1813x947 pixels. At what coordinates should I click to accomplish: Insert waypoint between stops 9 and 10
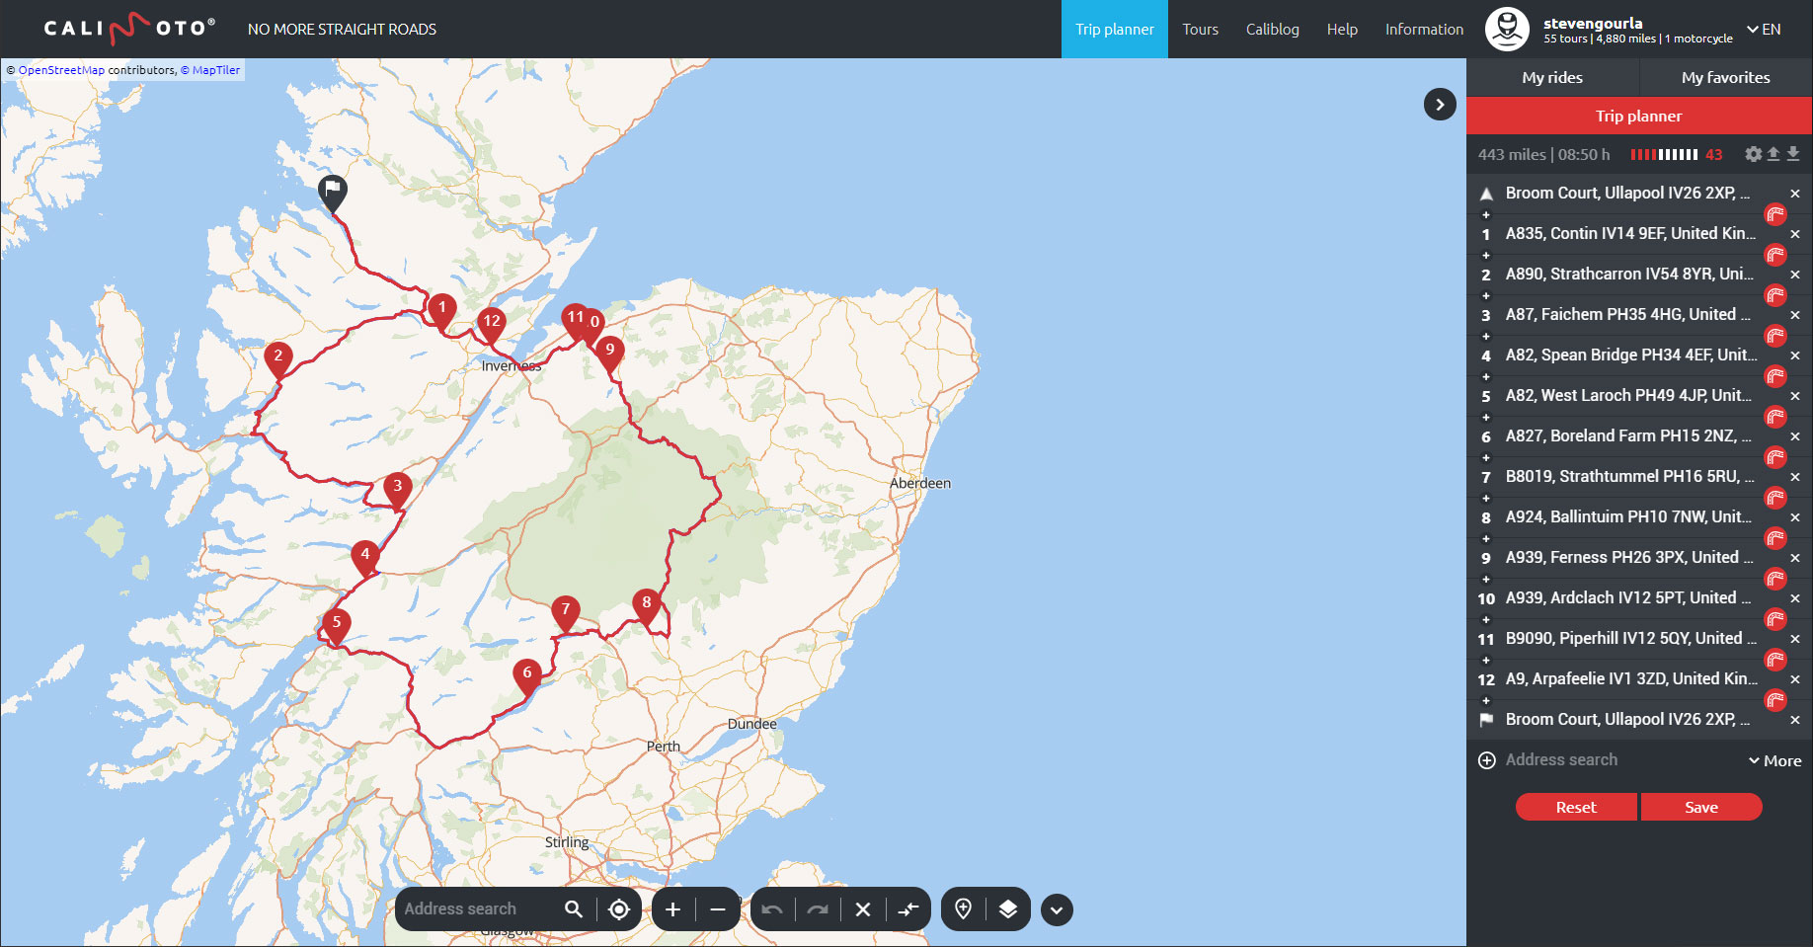1486,579
